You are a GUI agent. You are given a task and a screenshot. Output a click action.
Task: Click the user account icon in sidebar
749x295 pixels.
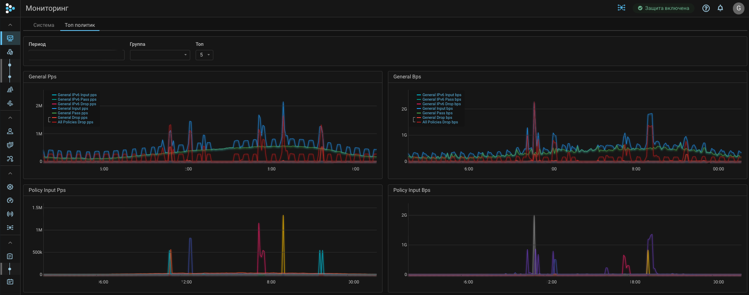10,131
